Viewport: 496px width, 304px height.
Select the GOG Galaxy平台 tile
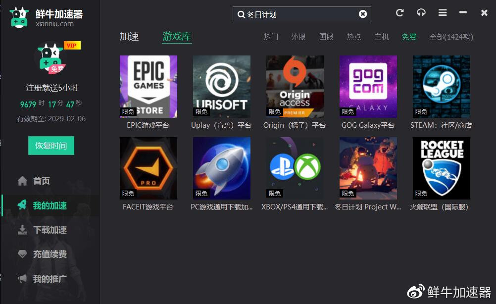368,87
